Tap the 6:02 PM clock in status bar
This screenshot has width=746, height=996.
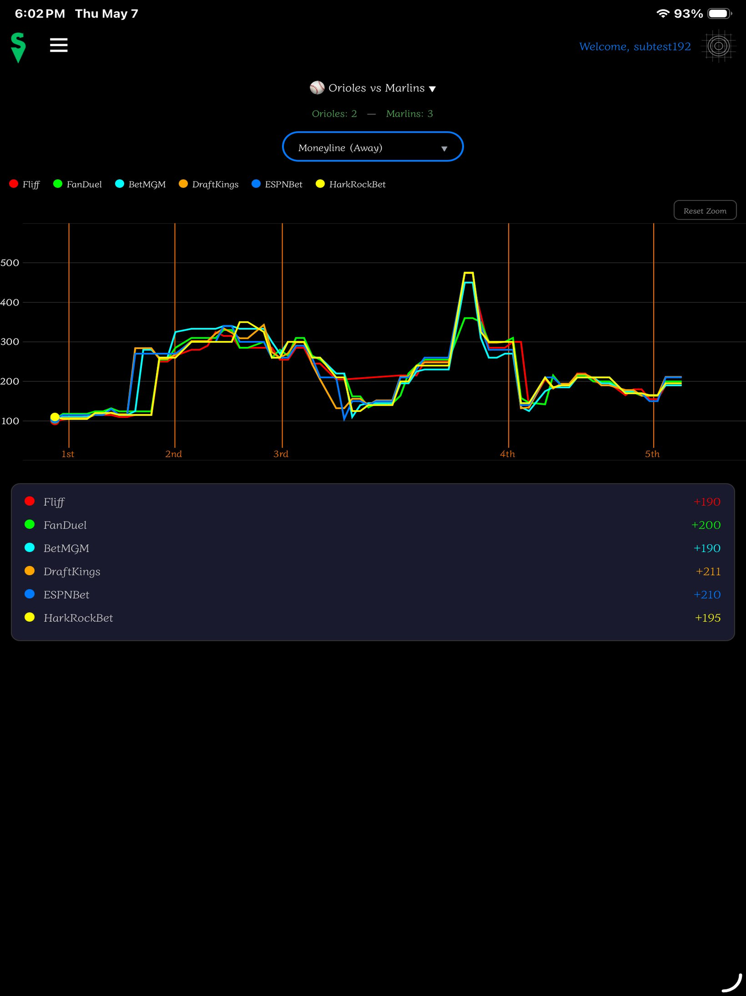pyautogui.click(x=40, y=13)
